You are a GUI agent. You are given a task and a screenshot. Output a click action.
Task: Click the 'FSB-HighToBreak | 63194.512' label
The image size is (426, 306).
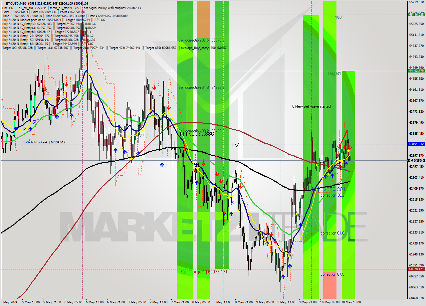point(44,142)
